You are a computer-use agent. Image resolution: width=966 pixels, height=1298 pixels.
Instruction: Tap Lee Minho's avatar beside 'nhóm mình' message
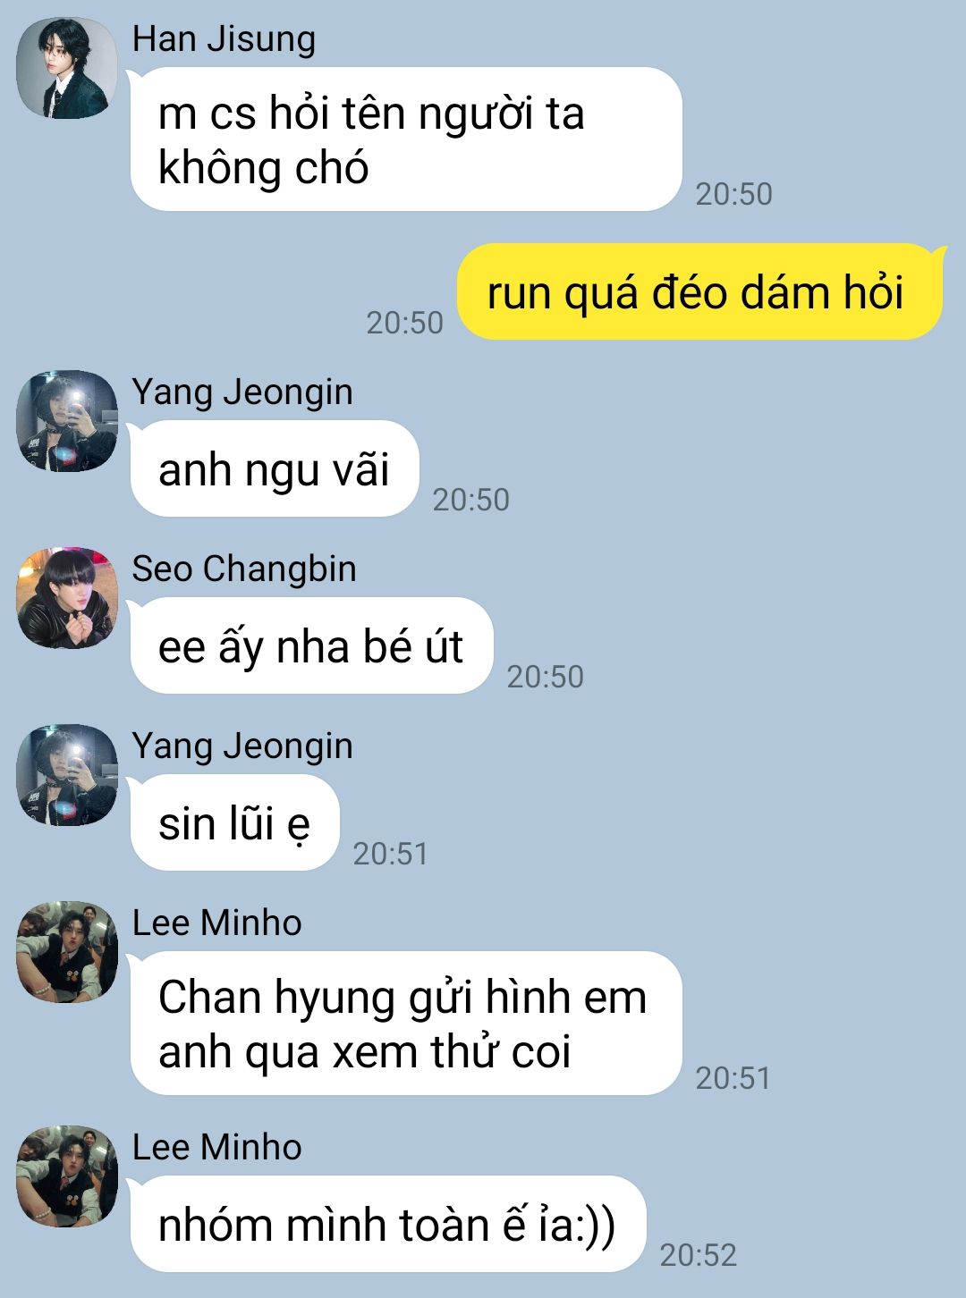click(67, 1176)
